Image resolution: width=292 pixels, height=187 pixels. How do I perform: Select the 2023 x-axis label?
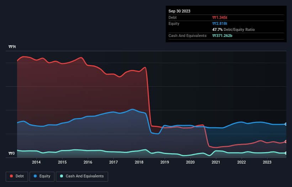(x=267, y=162)
